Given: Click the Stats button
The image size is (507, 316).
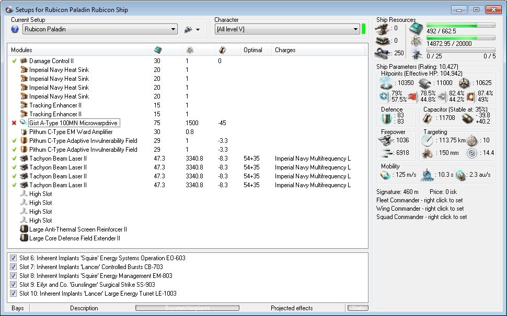Looking at the screenshot, I should point(358,308).
